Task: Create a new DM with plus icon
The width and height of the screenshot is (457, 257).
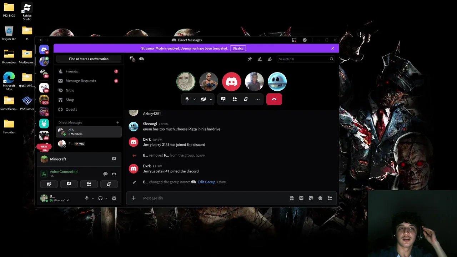Action: coord(117,123)
